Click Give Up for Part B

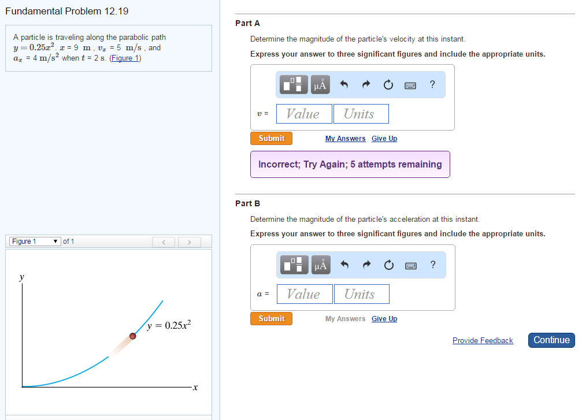(384, 318)
